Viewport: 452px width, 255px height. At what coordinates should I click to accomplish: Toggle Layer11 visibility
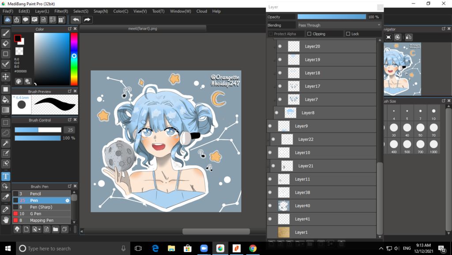coord(270,179)
